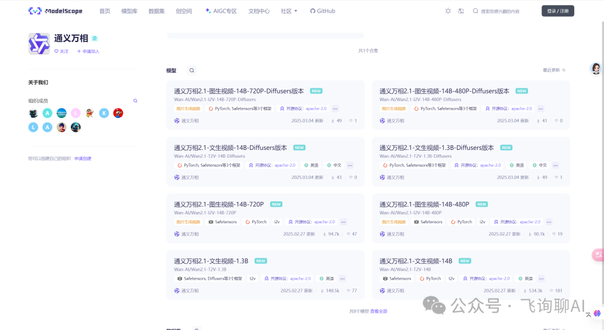Click the 申请创建 link
Image resolution: width=604 pixels, height=330 pixels.
[x=83, y=159]
